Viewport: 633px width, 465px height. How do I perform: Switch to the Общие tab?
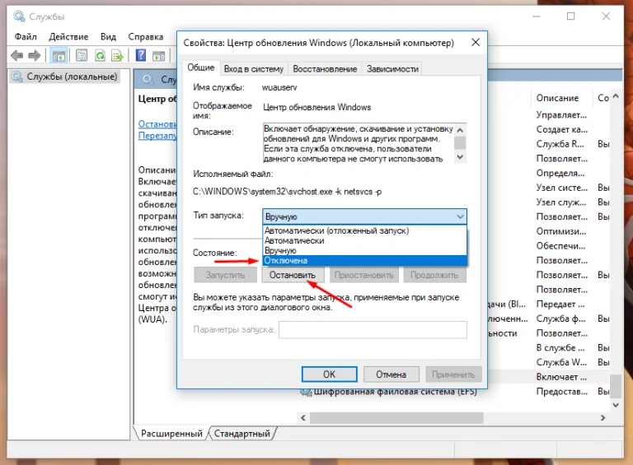pos(200,67)
